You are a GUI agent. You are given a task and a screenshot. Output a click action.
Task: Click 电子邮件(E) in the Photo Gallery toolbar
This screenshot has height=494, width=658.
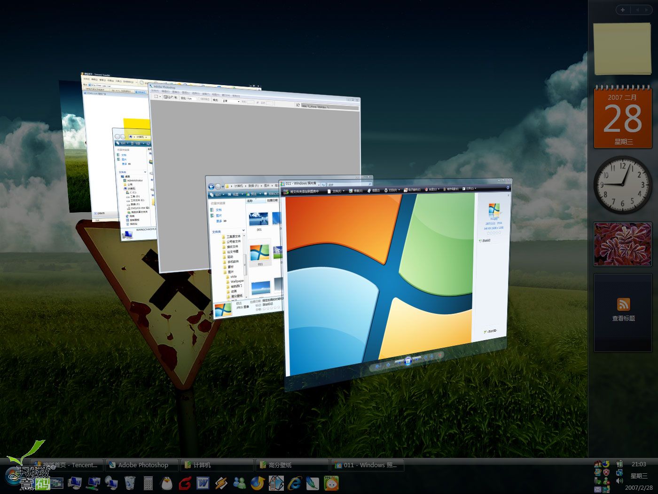click(x=411, y=190)
